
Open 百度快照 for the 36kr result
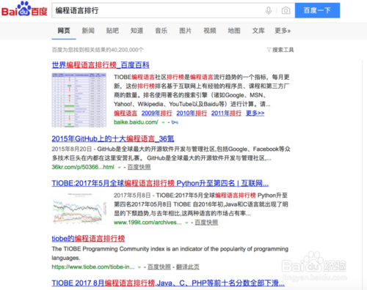(139, 167)
